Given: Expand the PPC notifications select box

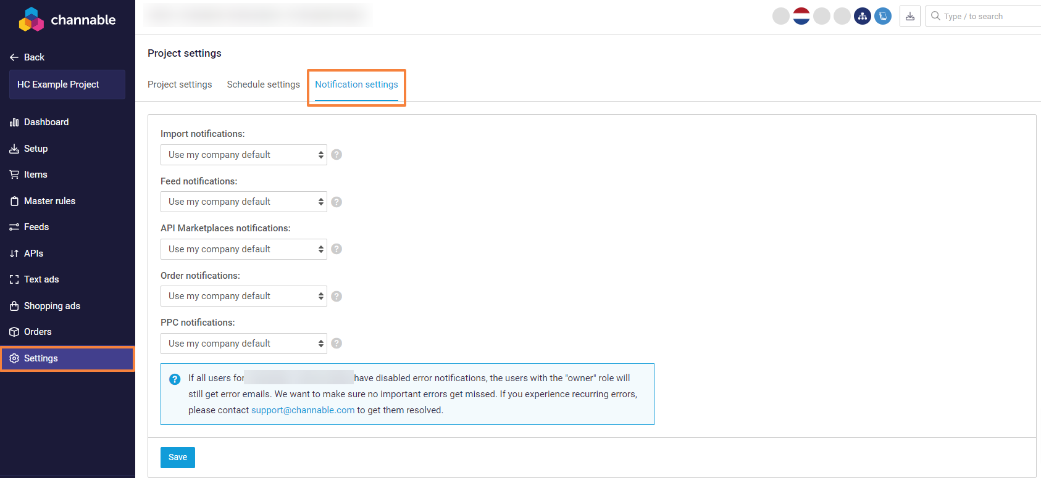Looking at the screenshot, I should click(x=243, y=344).
